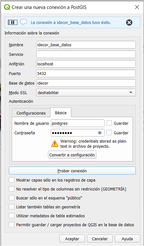Switch to the Configuraciones tab

tap(31, 113)
